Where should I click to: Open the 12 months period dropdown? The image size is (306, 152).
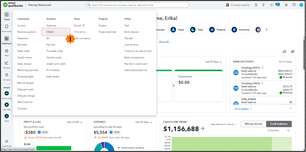(278, 131)
